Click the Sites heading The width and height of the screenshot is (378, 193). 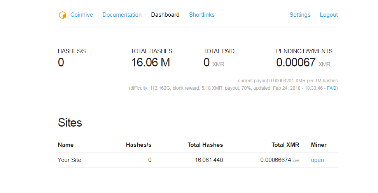coord(70,122)
